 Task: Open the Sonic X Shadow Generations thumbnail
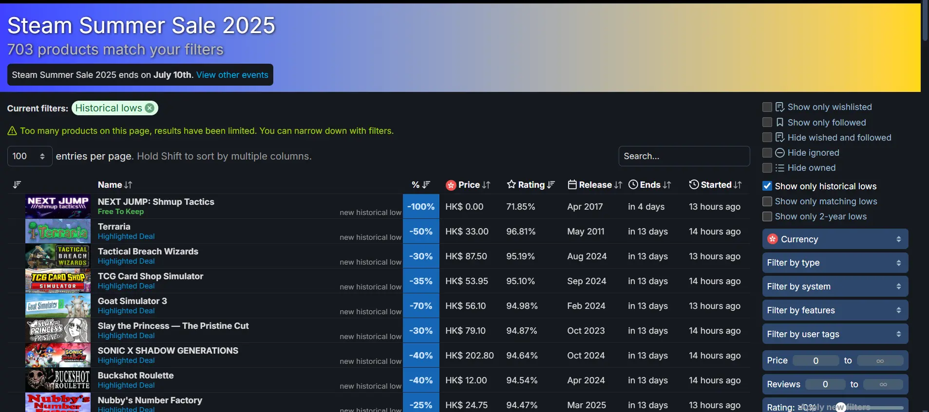point(58,355)
